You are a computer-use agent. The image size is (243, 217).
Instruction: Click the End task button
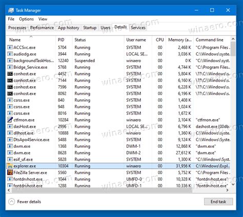[x=218, y=202]
